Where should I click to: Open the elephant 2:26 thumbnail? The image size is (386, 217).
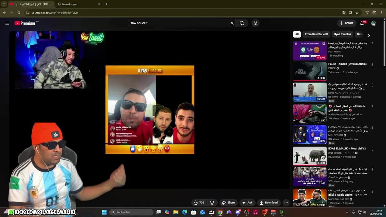click(310, 156)
